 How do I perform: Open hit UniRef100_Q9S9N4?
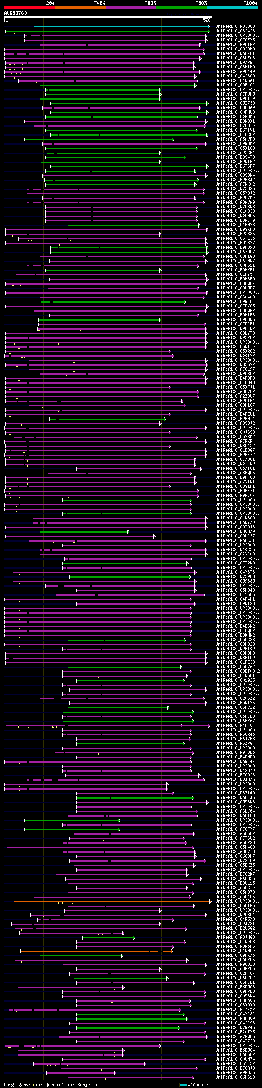(x=235, y=175)
